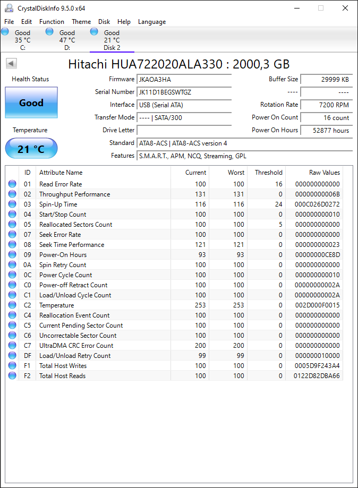Click status orb of Read Error Rate row
The width and height of the screenshot is (358, 488).
pos(12,184)
